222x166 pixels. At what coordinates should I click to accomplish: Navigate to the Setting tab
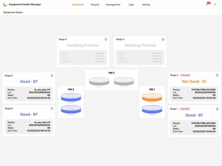click(146, 5)
